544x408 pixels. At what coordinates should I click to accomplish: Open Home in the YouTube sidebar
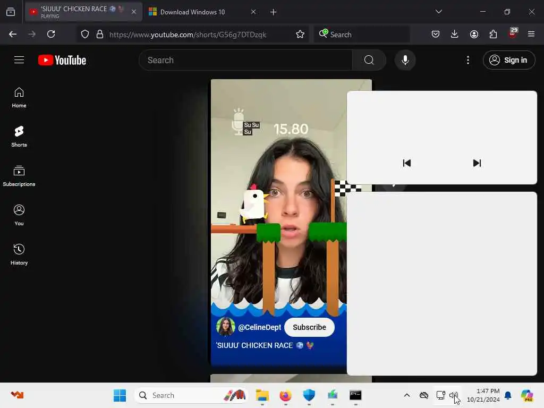point(19,98)
